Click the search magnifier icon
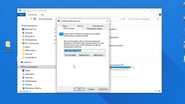The width and height of the screenshot is (185, 104). [x=158, y=19]
